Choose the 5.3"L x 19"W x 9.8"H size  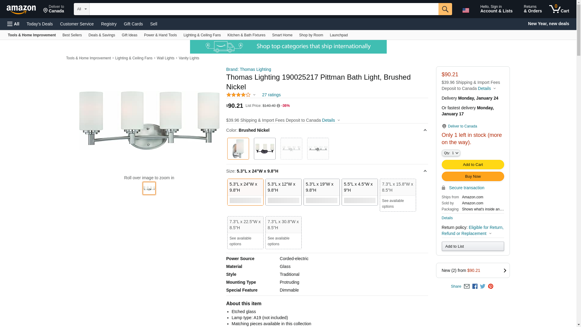pyautogui.click(x=321, y=192)
